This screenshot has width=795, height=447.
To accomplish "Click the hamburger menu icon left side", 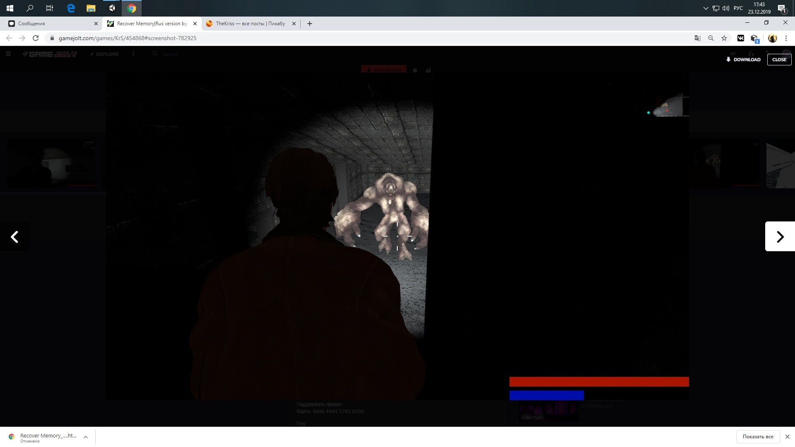I will (x=7, y=53).
